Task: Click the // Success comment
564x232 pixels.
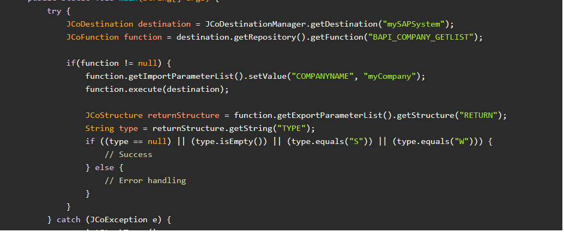Action: (x=129, y=154)
